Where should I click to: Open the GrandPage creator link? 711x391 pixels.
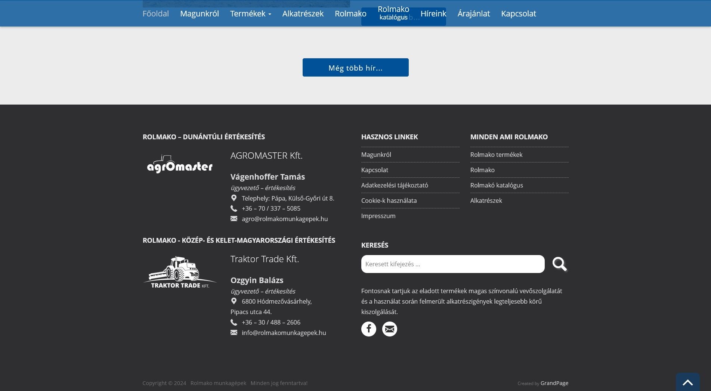pyautogui.click(x=554, y=383)
